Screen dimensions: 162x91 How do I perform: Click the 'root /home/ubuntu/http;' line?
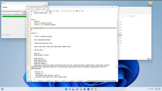coord(42,40)
